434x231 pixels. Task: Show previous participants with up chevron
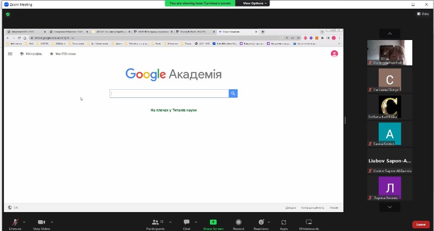point(390,34)
